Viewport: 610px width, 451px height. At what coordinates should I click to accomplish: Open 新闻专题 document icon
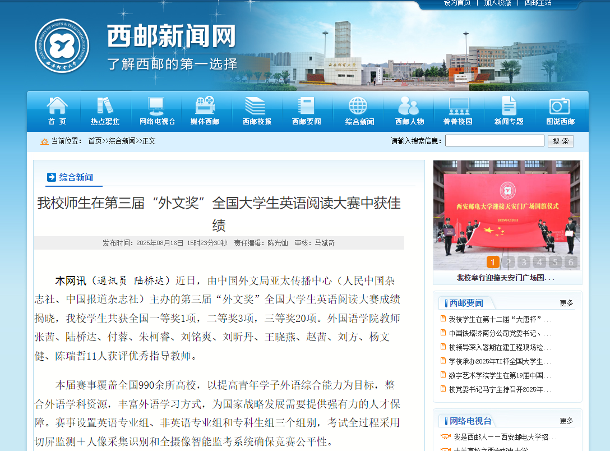(x=509, y=105)
